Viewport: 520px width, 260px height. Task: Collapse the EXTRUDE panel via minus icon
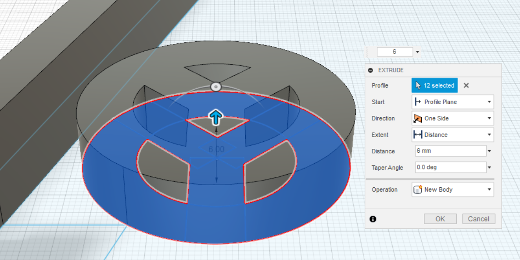pos(370,70)
